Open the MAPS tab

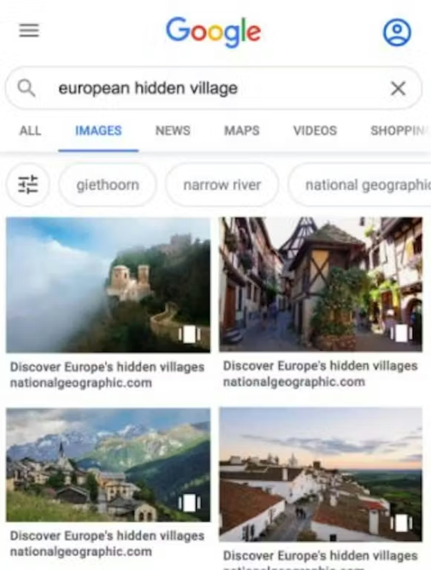coord(242,131)
